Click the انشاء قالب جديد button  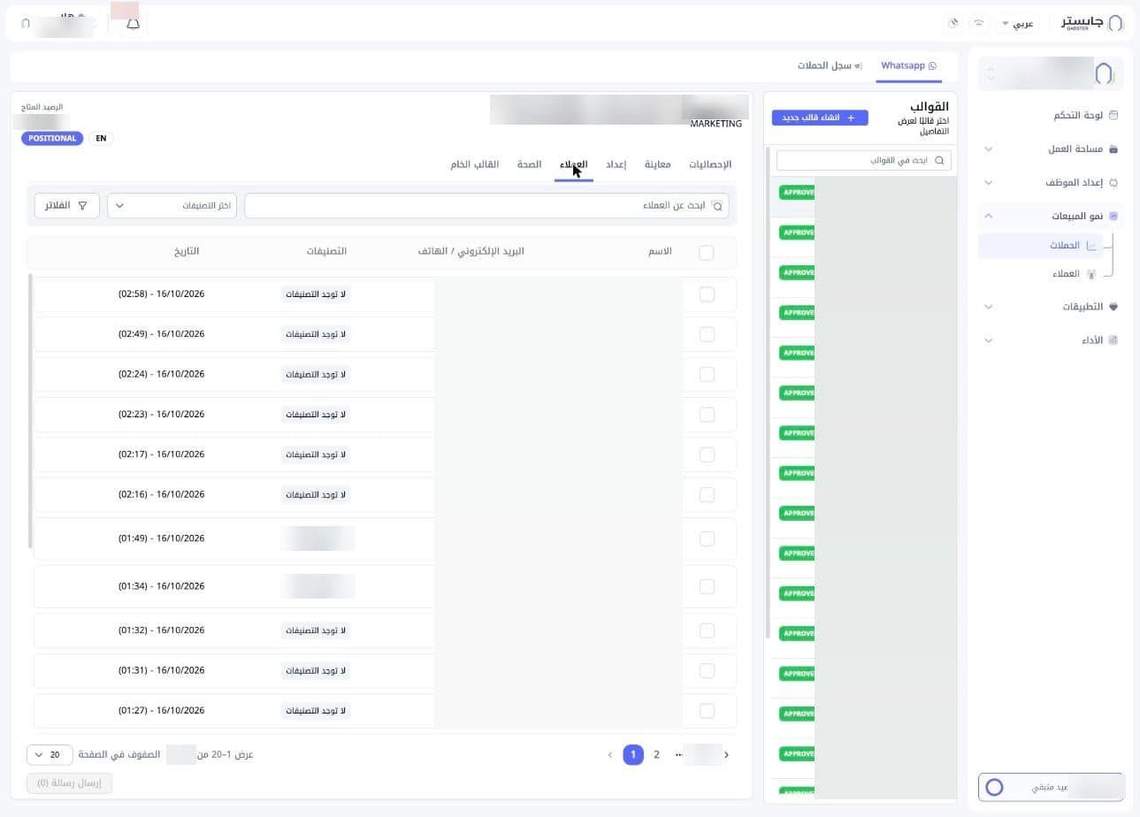click(820, 118)
